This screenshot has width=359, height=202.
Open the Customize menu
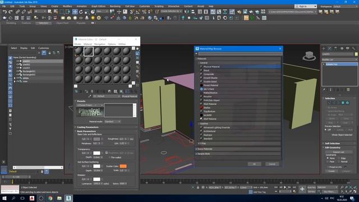[145, 6]
